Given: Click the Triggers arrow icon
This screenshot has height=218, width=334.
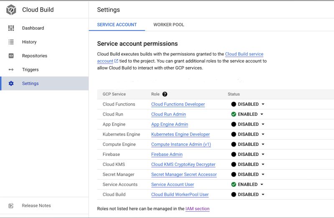Looking at the screenshot, I should tap(11, 70).
